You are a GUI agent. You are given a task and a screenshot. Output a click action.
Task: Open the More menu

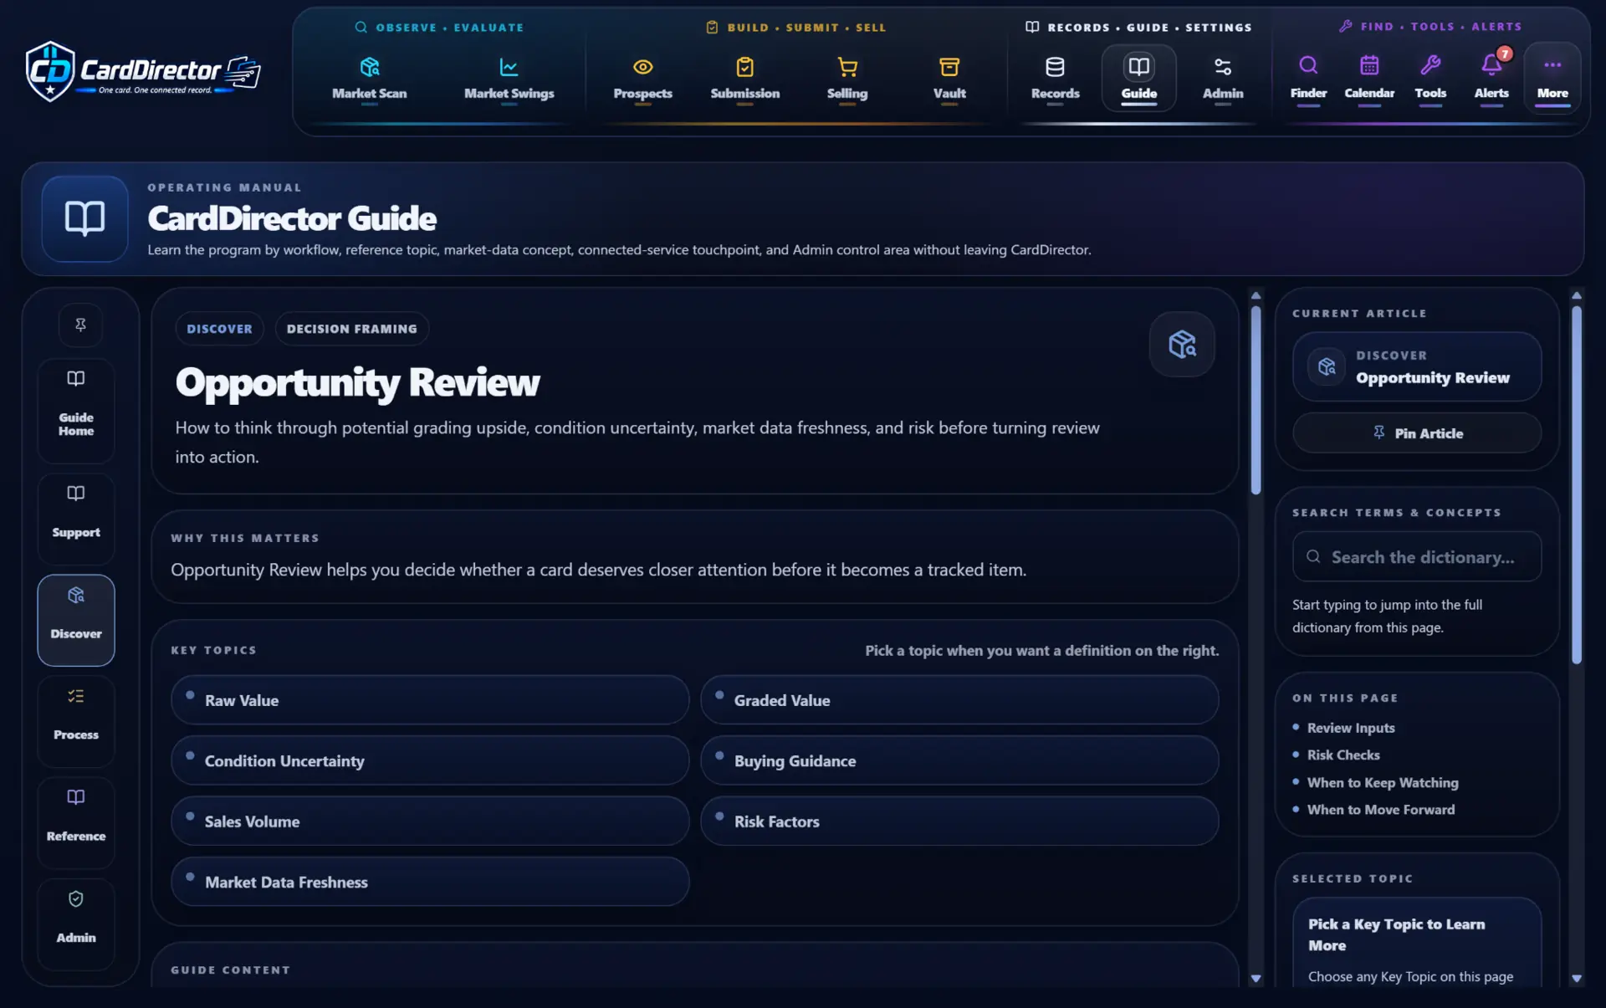click(1552, 78)
